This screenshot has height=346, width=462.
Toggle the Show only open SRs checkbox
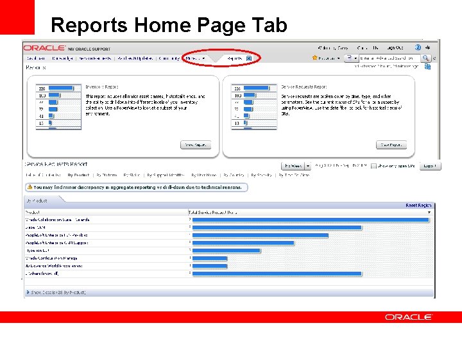[373, 166]
